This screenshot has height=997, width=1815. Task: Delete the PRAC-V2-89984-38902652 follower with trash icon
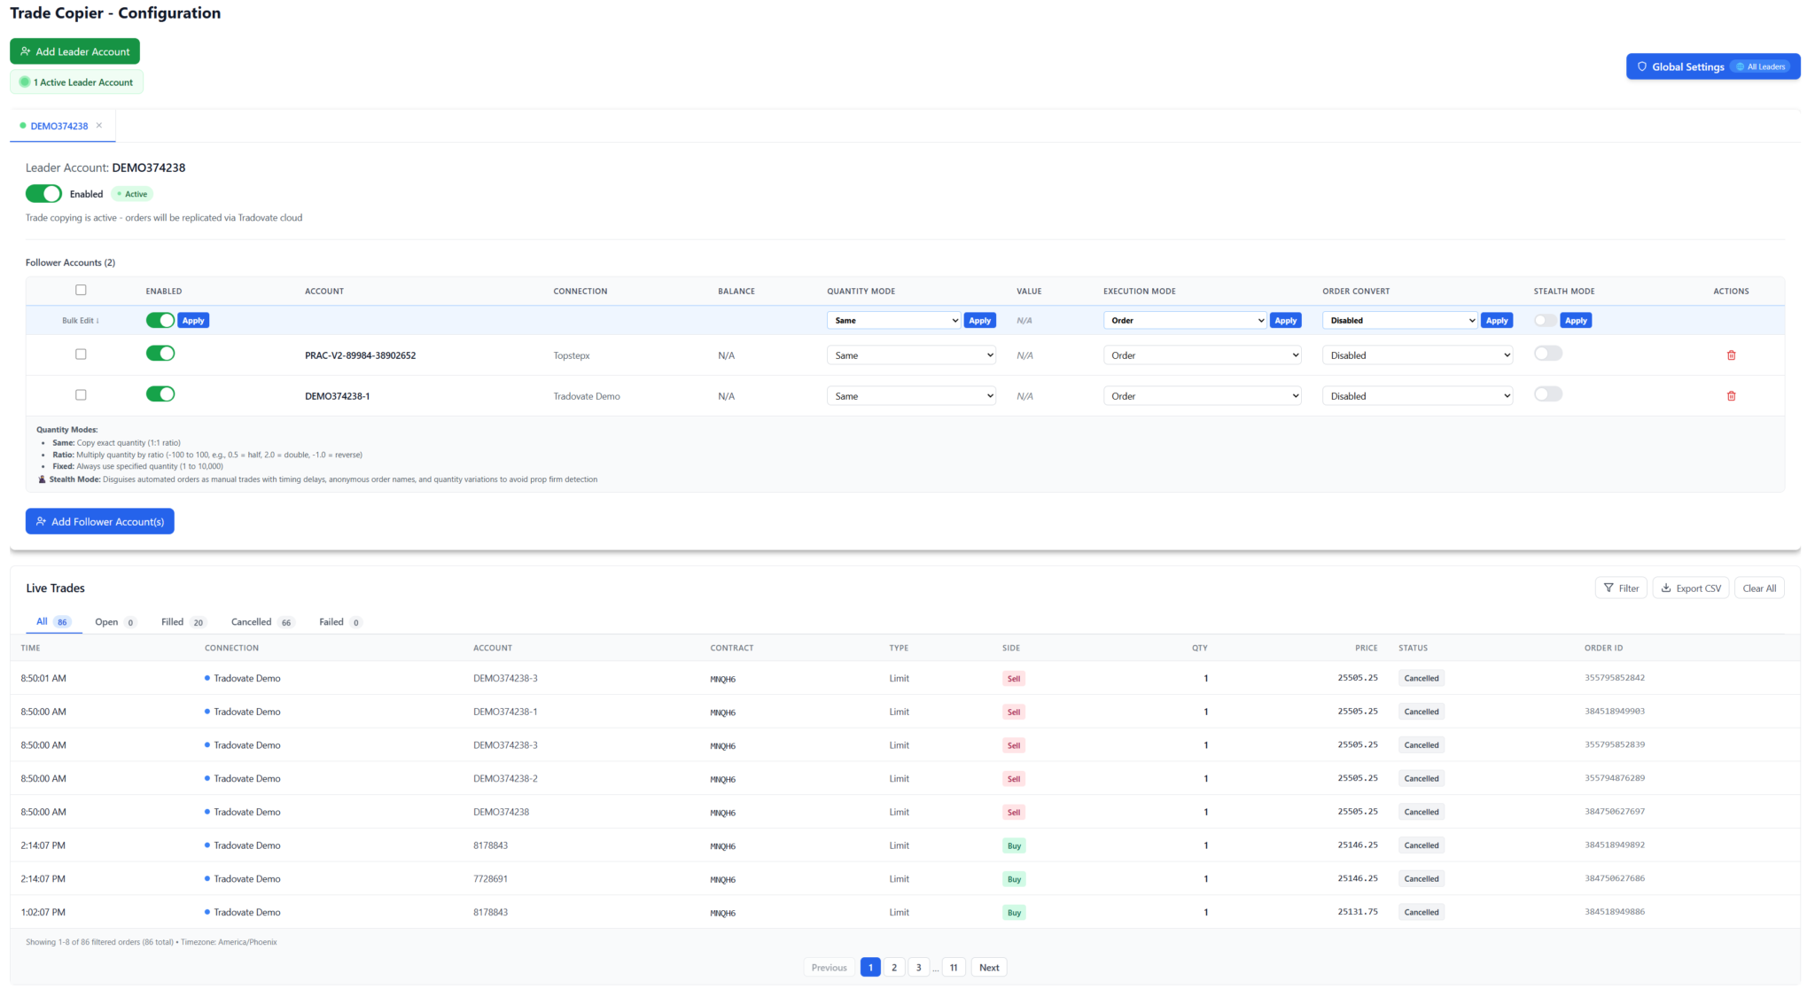tap(1731, 355)
